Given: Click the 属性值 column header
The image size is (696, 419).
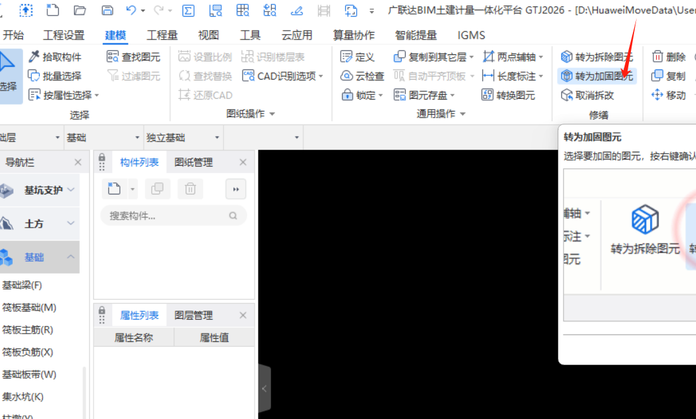Looking at the screenshot, I should coord(214,337).
